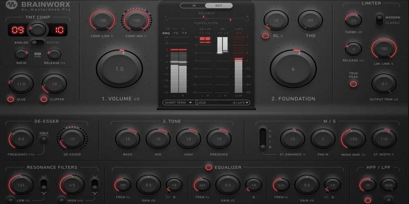Click the Q knob of the 663 Hz band

(254, 185)
